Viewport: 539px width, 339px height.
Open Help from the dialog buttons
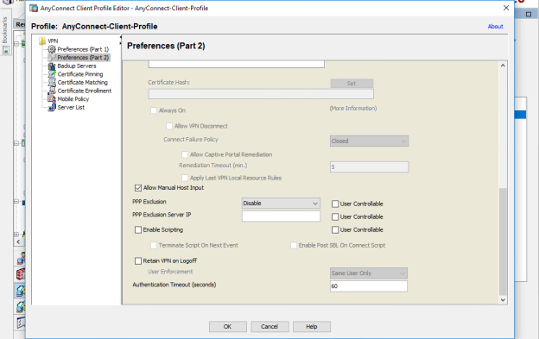click(312, 327)
